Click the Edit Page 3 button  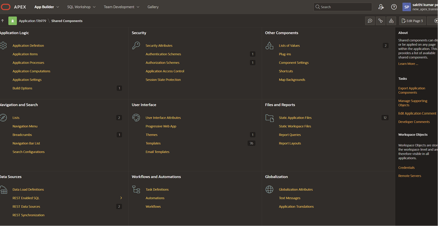pyautogui.click(x=412, y=21)
